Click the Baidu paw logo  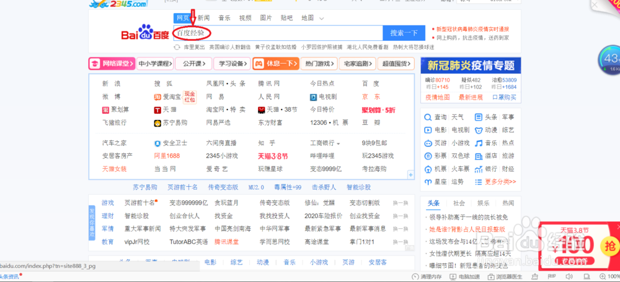146,32
